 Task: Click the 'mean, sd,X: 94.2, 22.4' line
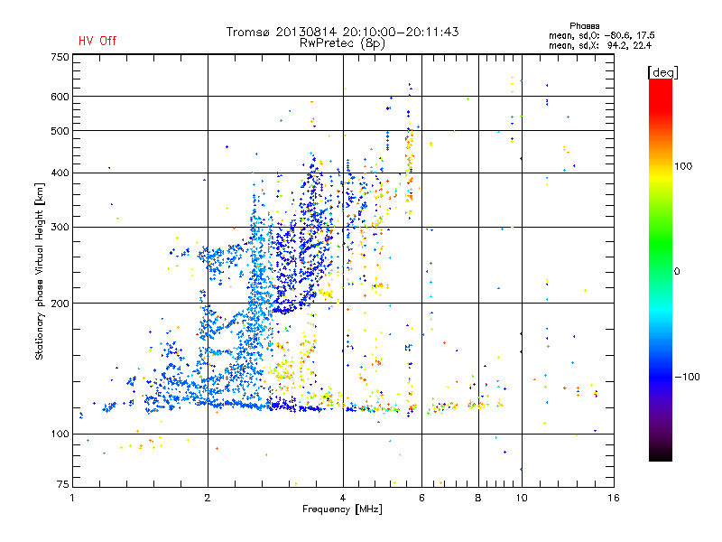pos(600,45)
